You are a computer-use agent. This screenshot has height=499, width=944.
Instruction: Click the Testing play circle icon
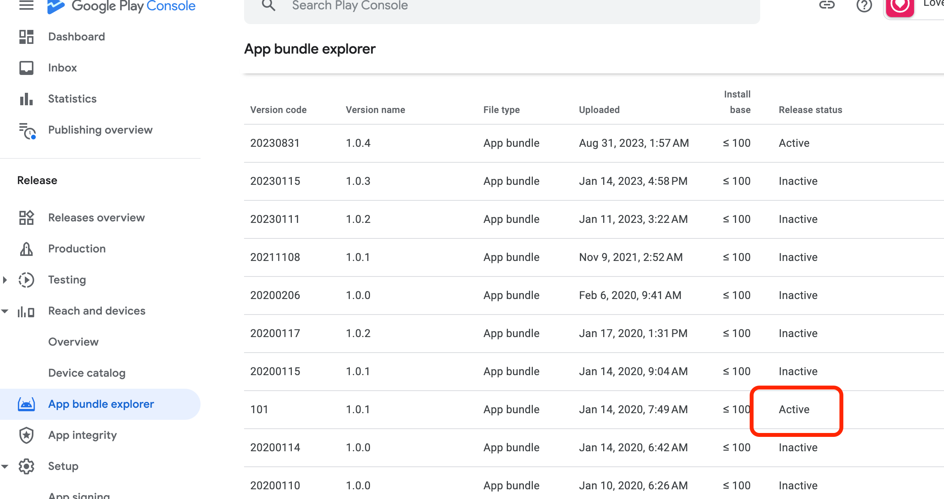coord(26,280)
